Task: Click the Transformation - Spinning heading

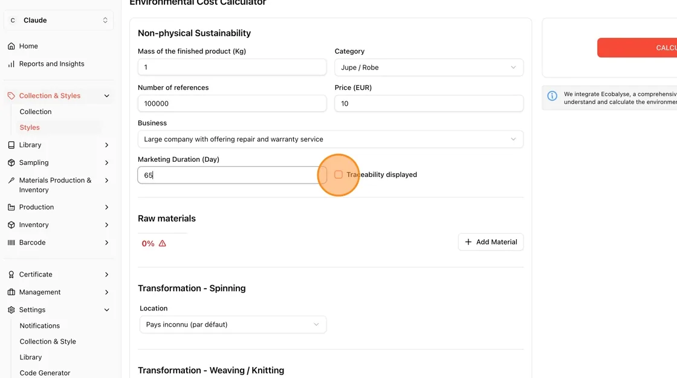Action: tap(192, 288)
